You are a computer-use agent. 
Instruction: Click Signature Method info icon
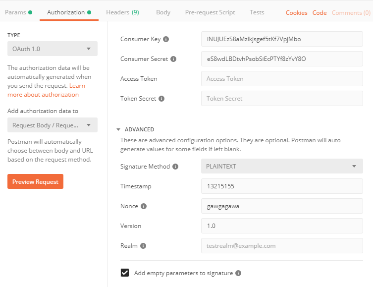(175, 167)
